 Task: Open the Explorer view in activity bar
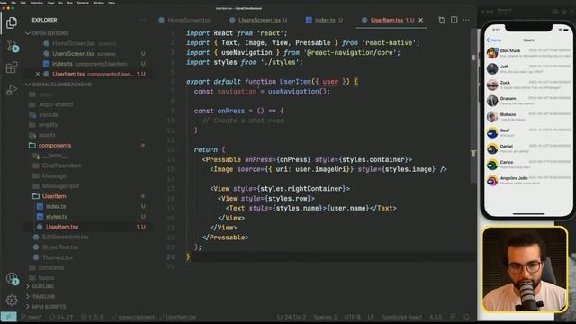point(12,22)
